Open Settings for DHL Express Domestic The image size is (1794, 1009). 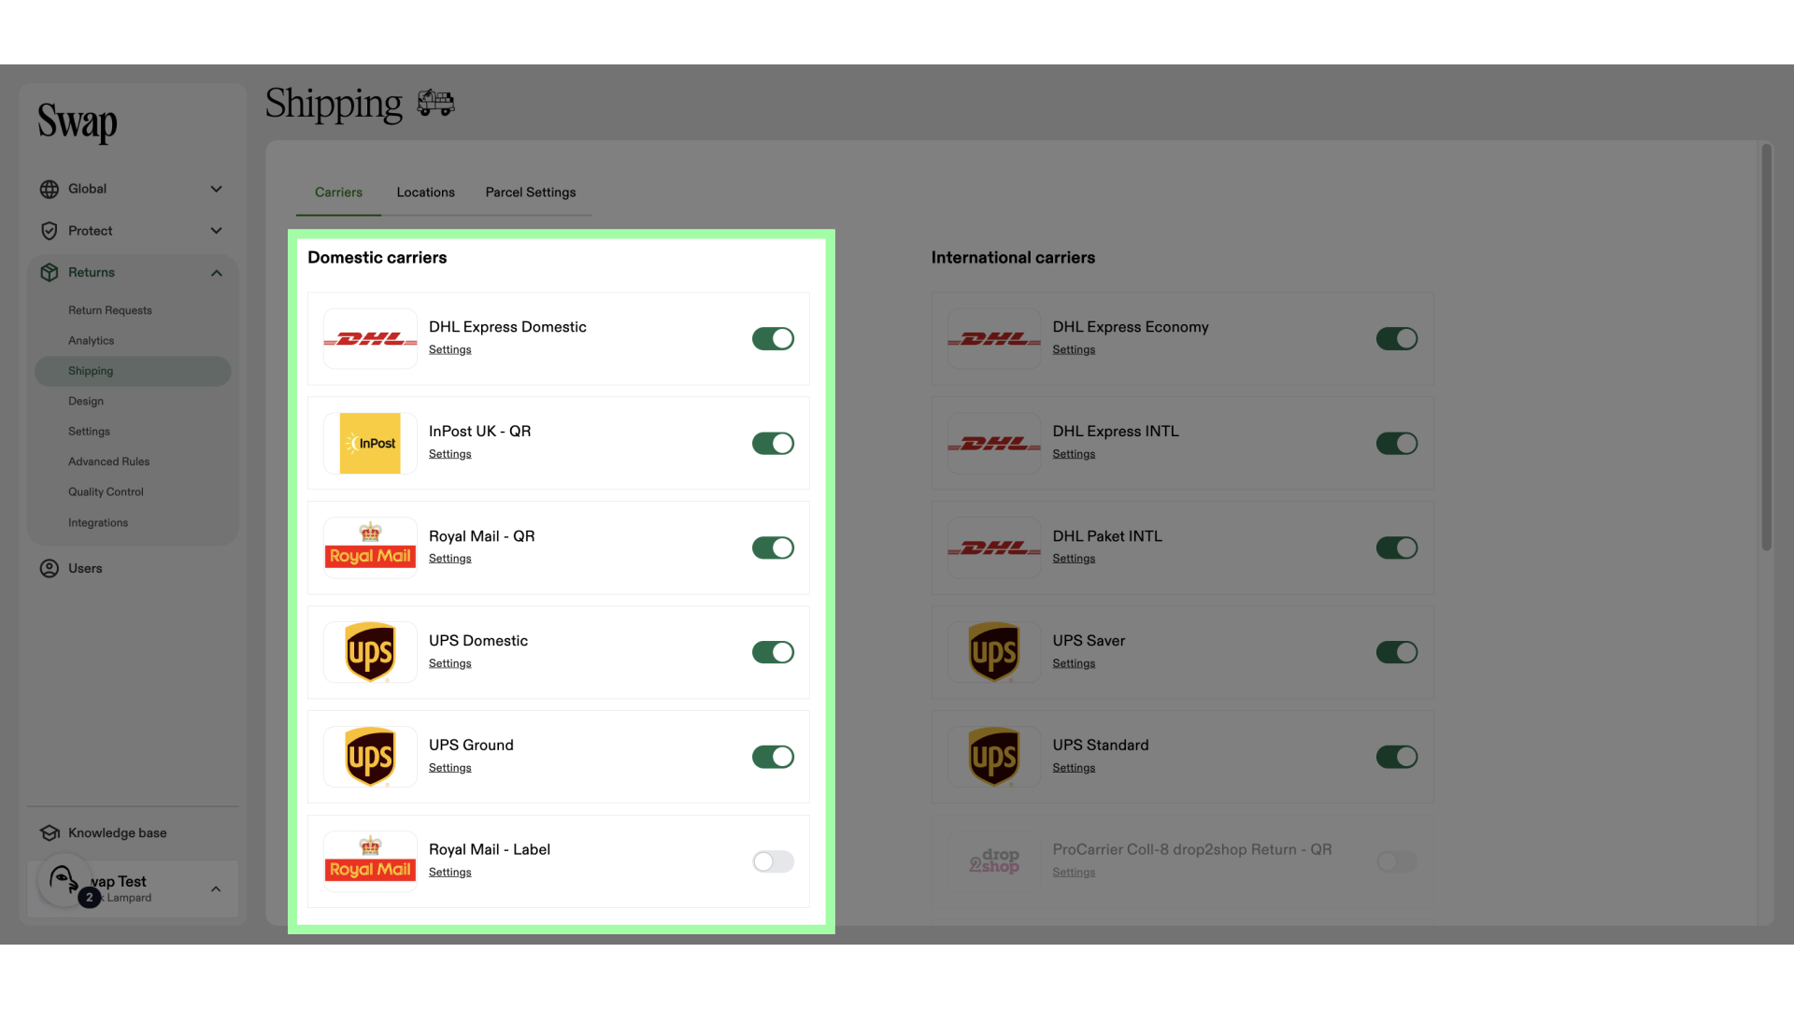(449, 349)
